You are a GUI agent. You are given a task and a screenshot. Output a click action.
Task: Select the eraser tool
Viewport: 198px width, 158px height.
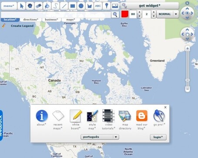point(38,6)
